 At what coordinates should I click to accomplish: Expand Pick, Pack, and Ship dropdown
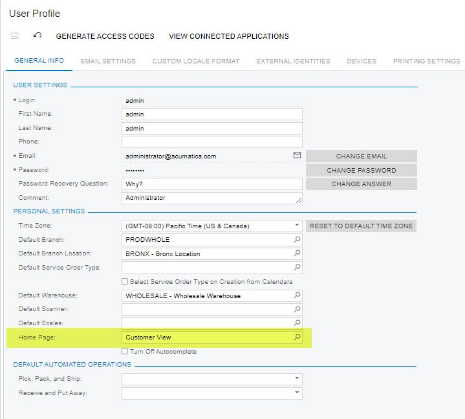(297, 378)
